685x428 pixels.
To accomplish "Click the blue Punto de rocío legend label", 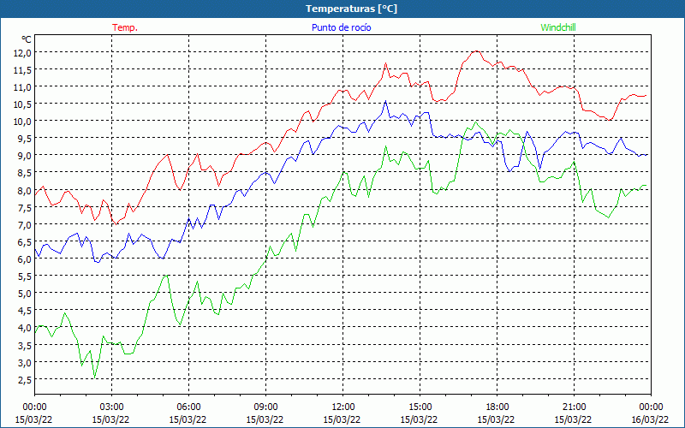I will [341, 27].
